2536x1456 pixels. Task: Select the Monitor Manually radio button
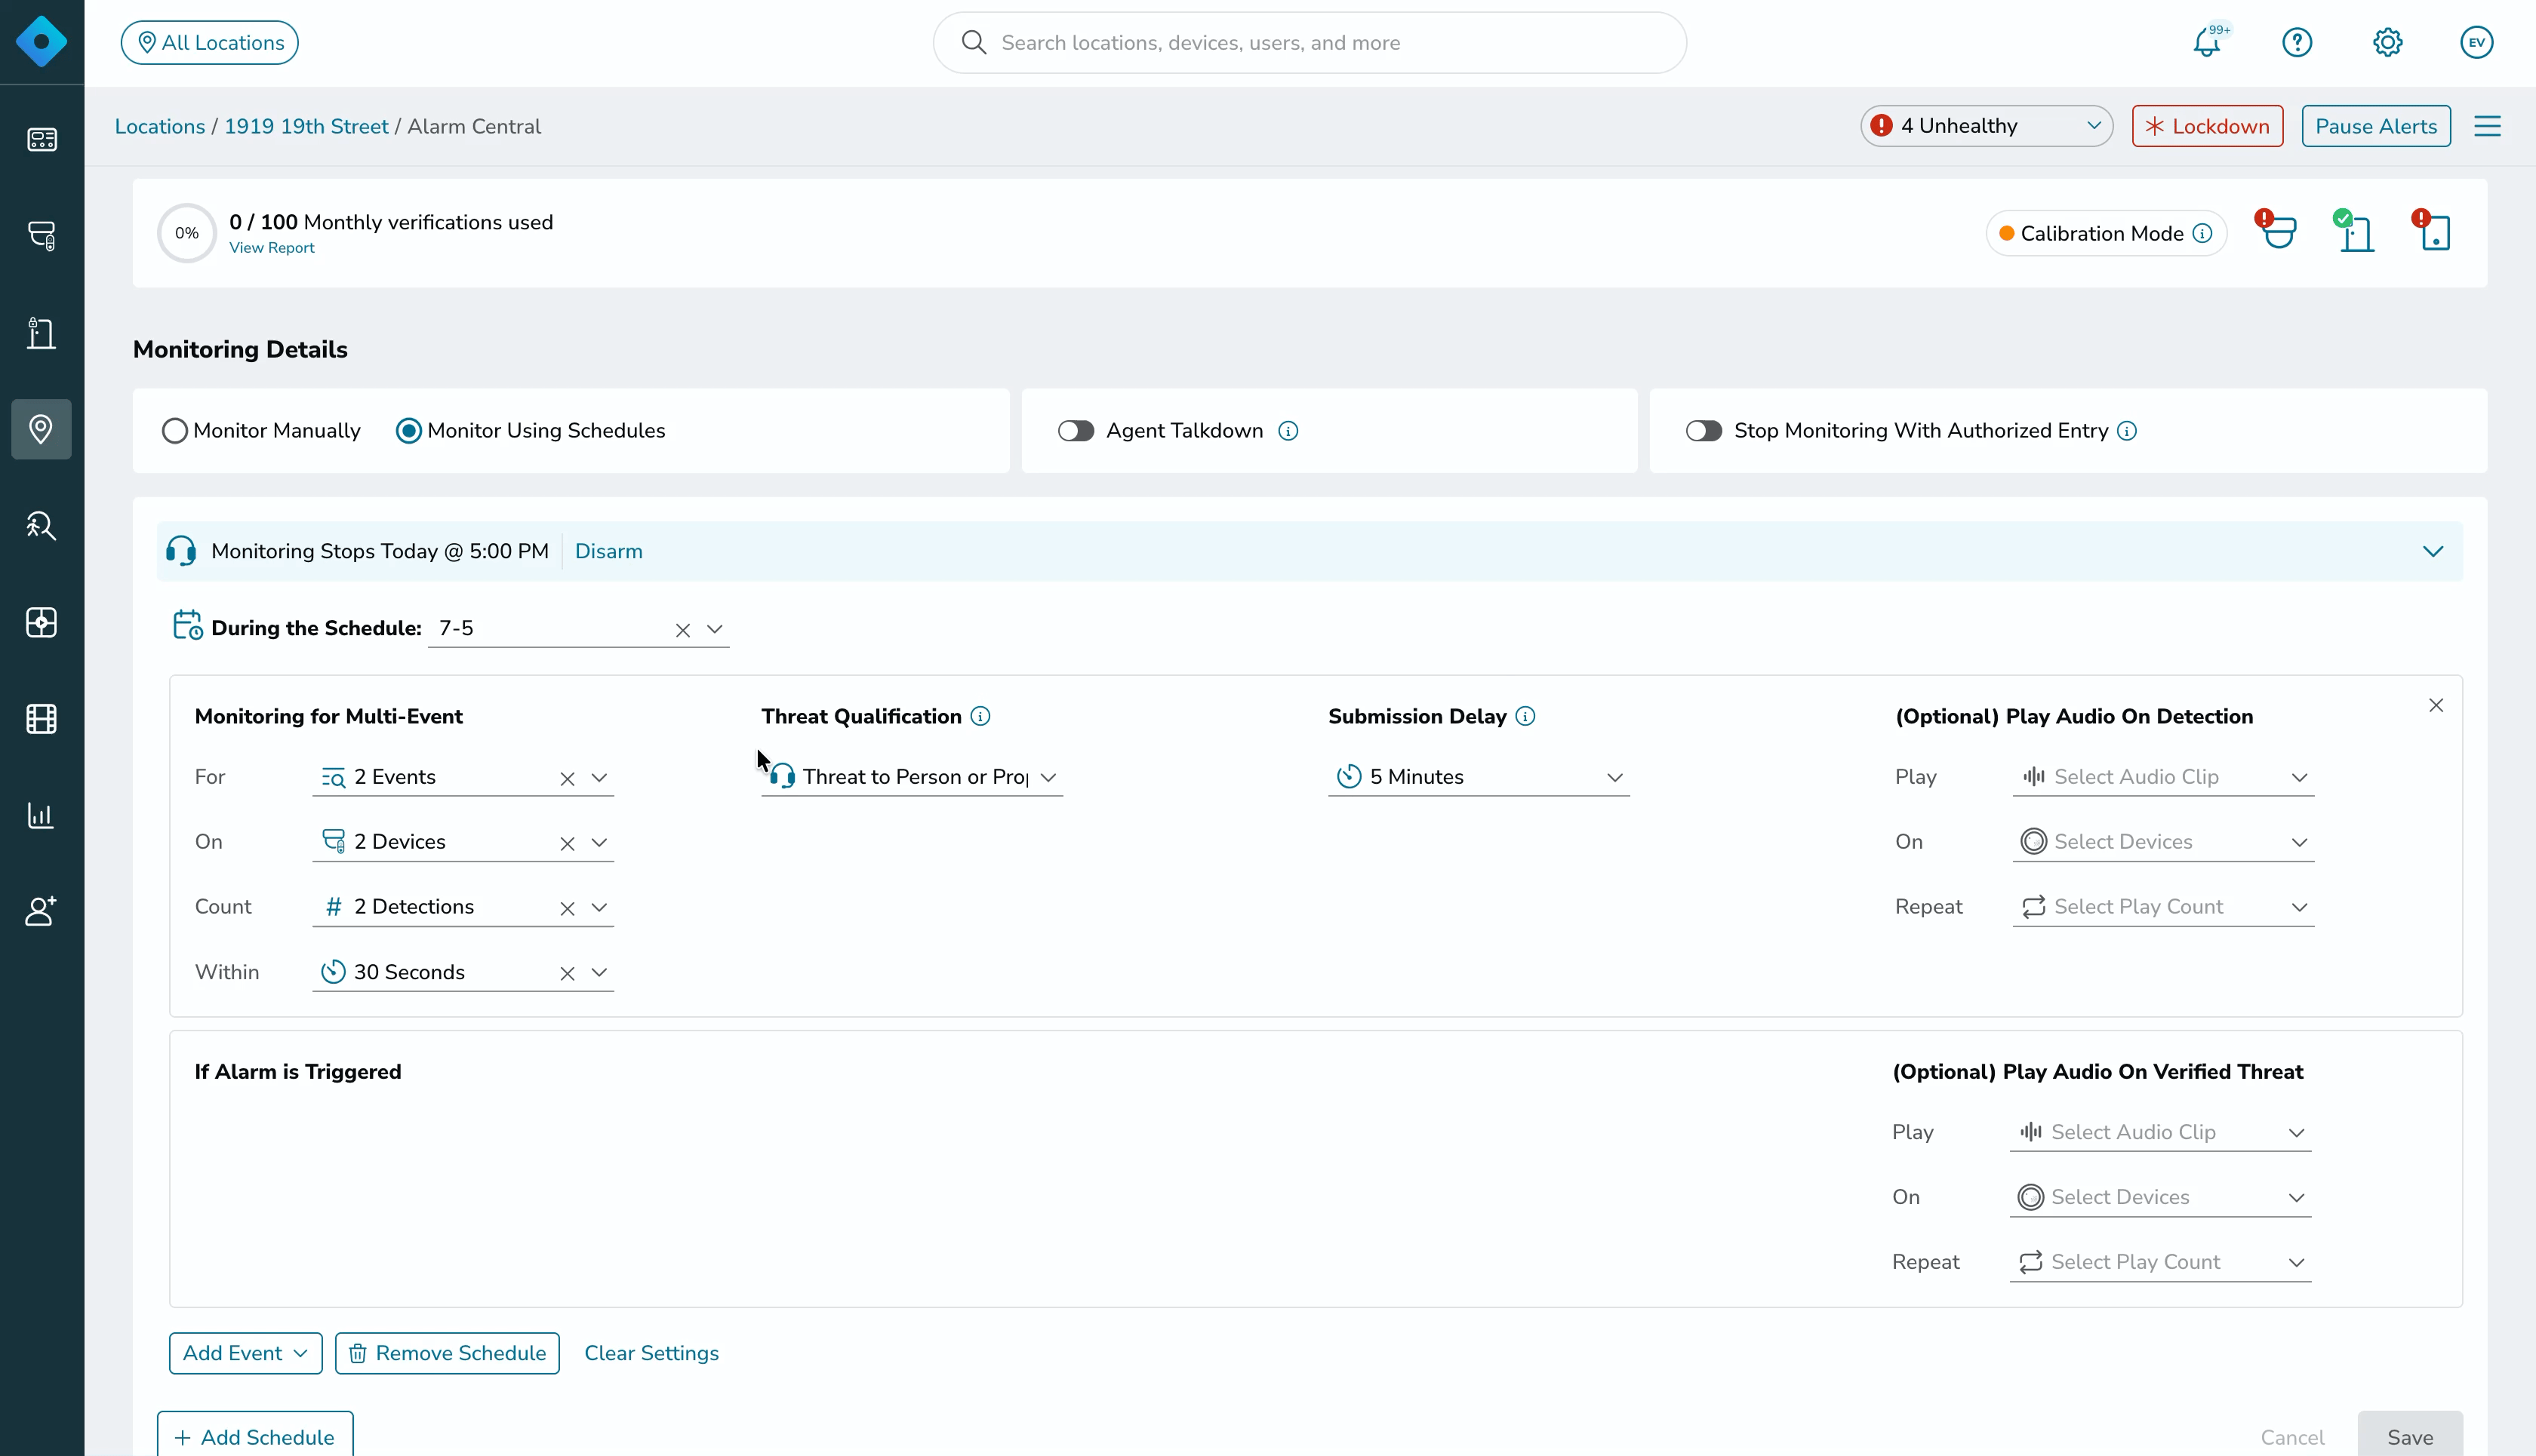[174, 431]
